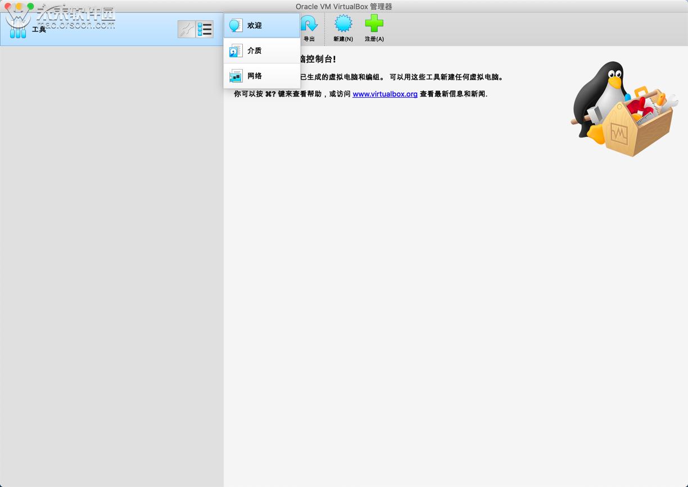Open the 介质 Media hard disk icon

click(235, 50)
